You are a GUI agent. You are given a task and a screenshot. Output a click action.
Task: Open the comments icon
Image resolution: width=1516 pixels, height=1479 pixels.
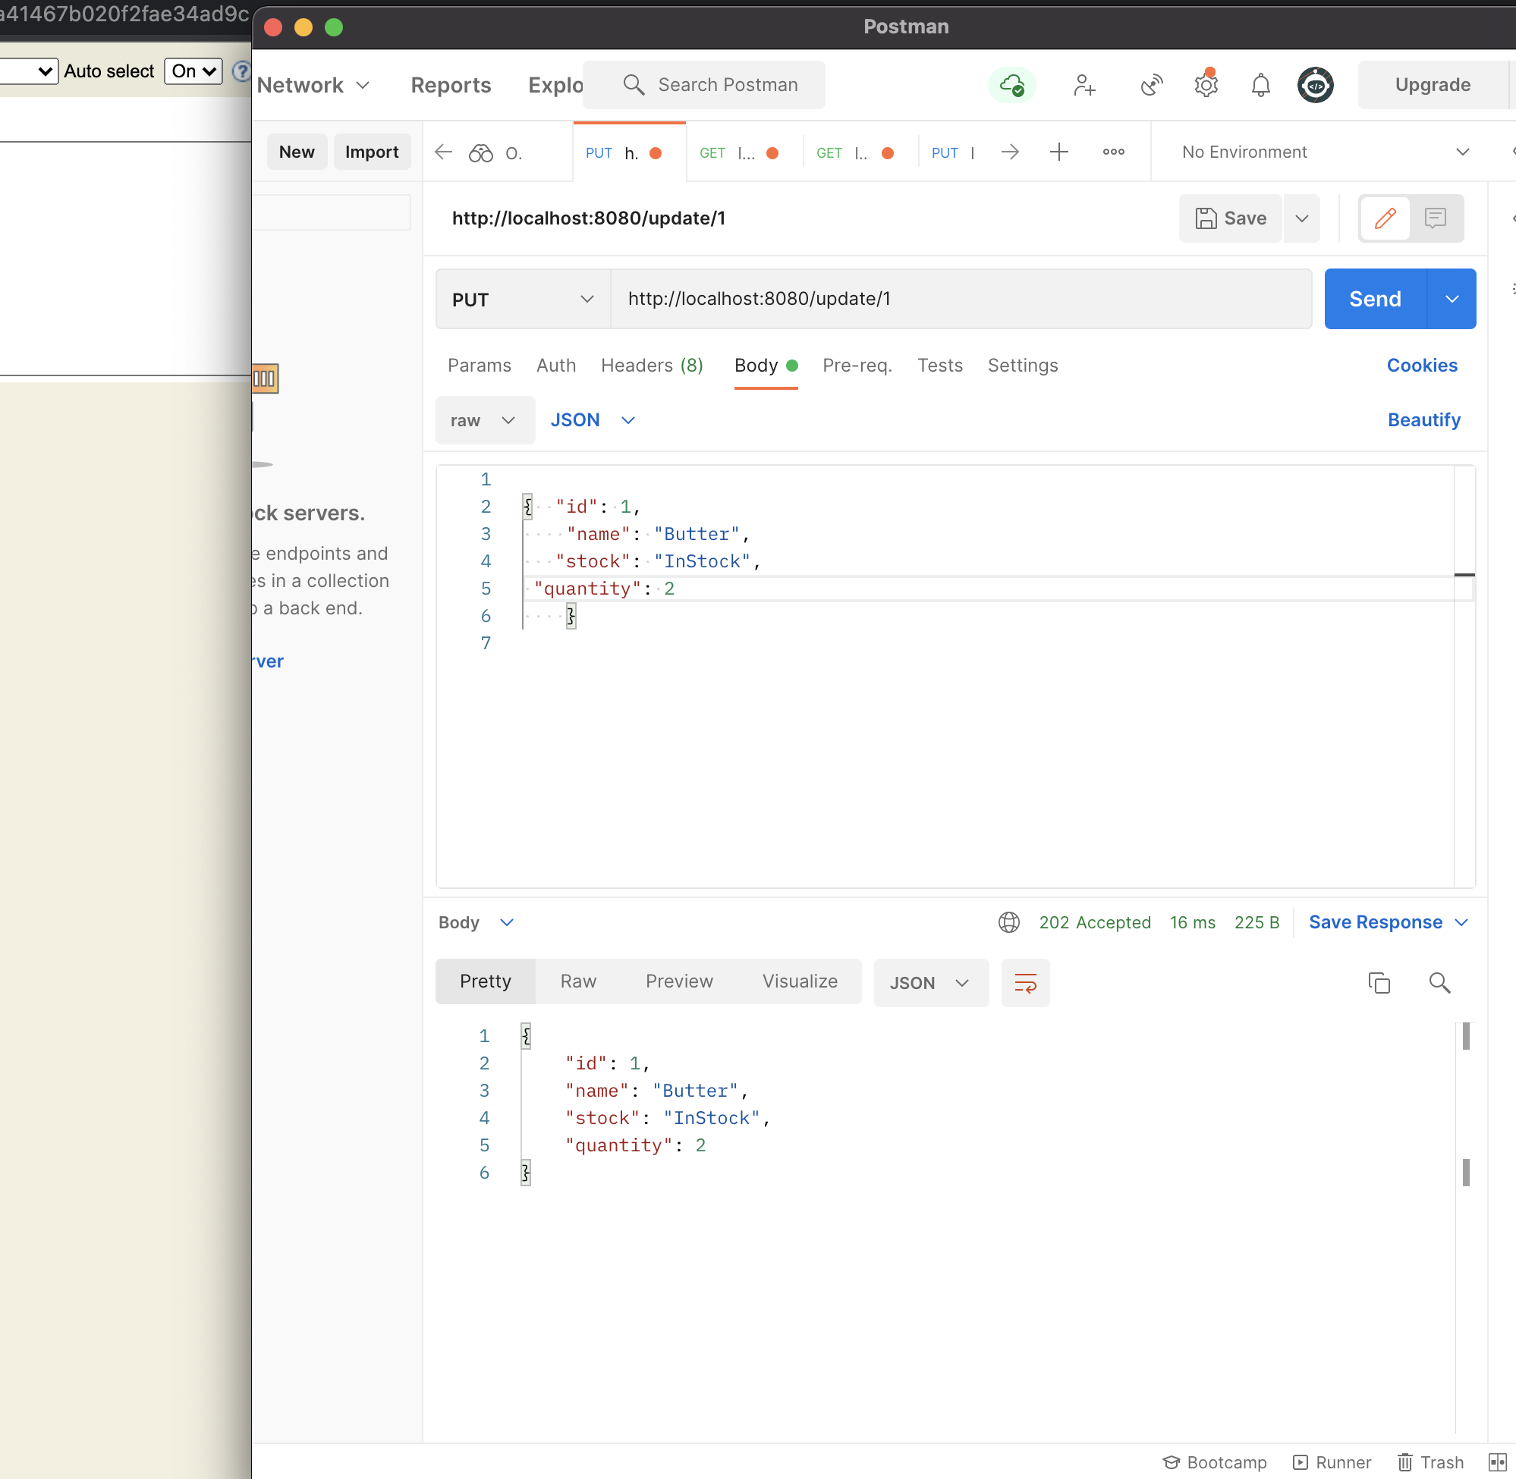point(1435,218)
